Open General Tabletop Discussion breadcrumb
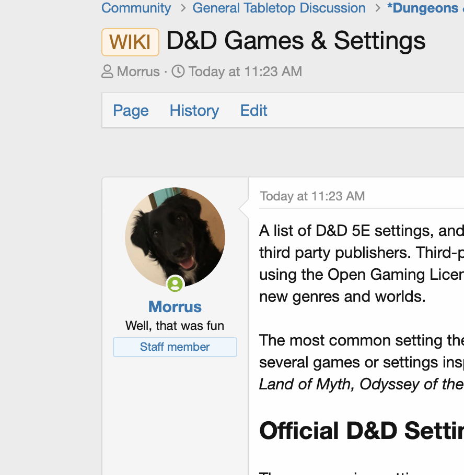This screenshot has height=475, width=464. tap(279, 8)
